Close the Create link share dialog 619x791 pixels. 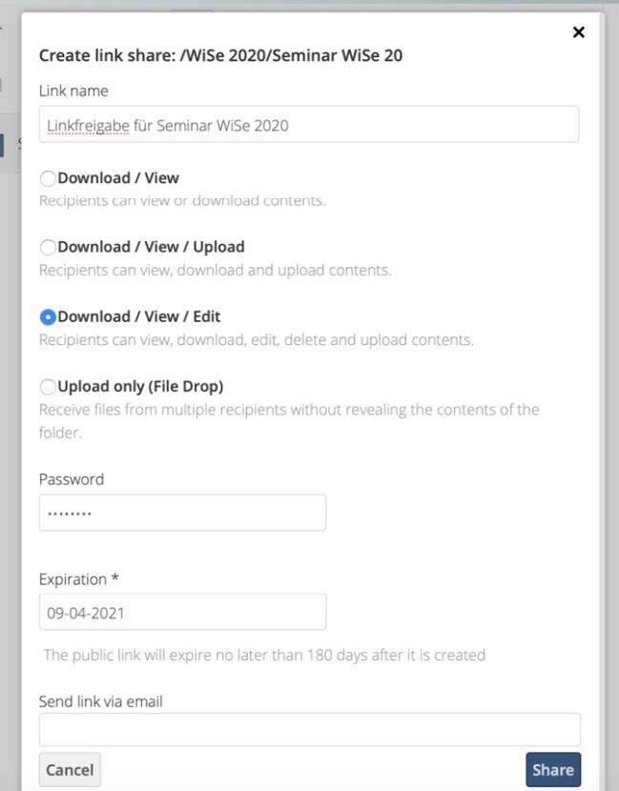[x=578, y=32]
